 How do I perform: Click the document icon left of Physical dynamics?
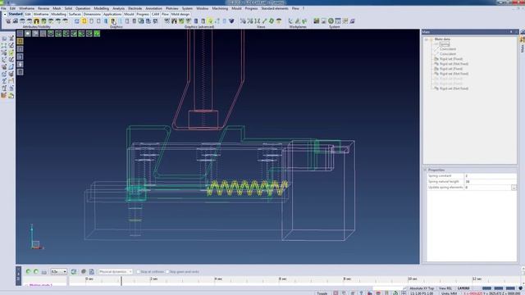[91, 271]
